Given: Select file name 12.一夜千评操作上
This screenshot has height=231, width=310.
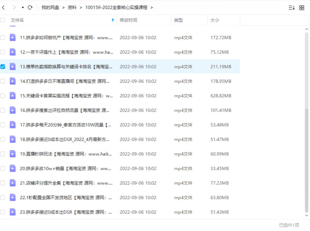Looking at the screenshot, I should click(x=66, y=52).
